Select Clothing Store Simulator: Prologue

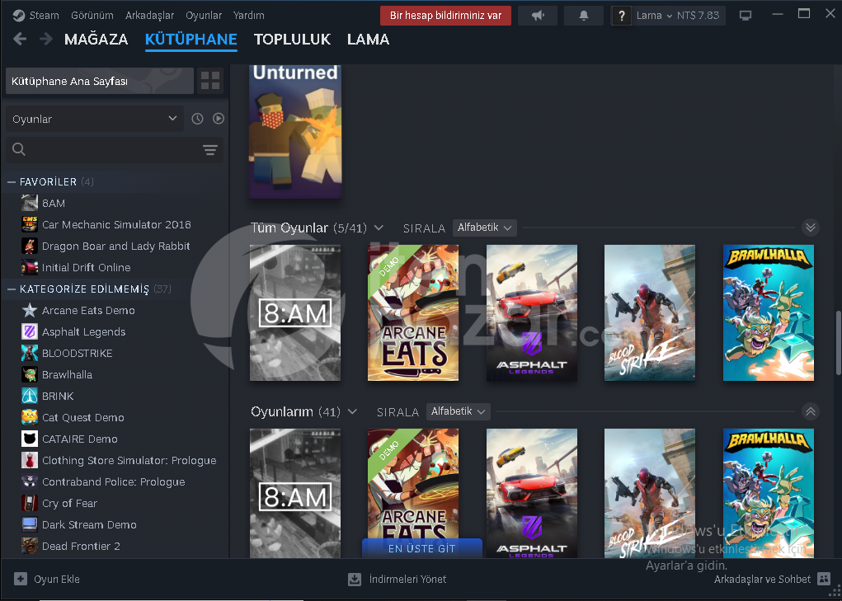click(129, 460)
